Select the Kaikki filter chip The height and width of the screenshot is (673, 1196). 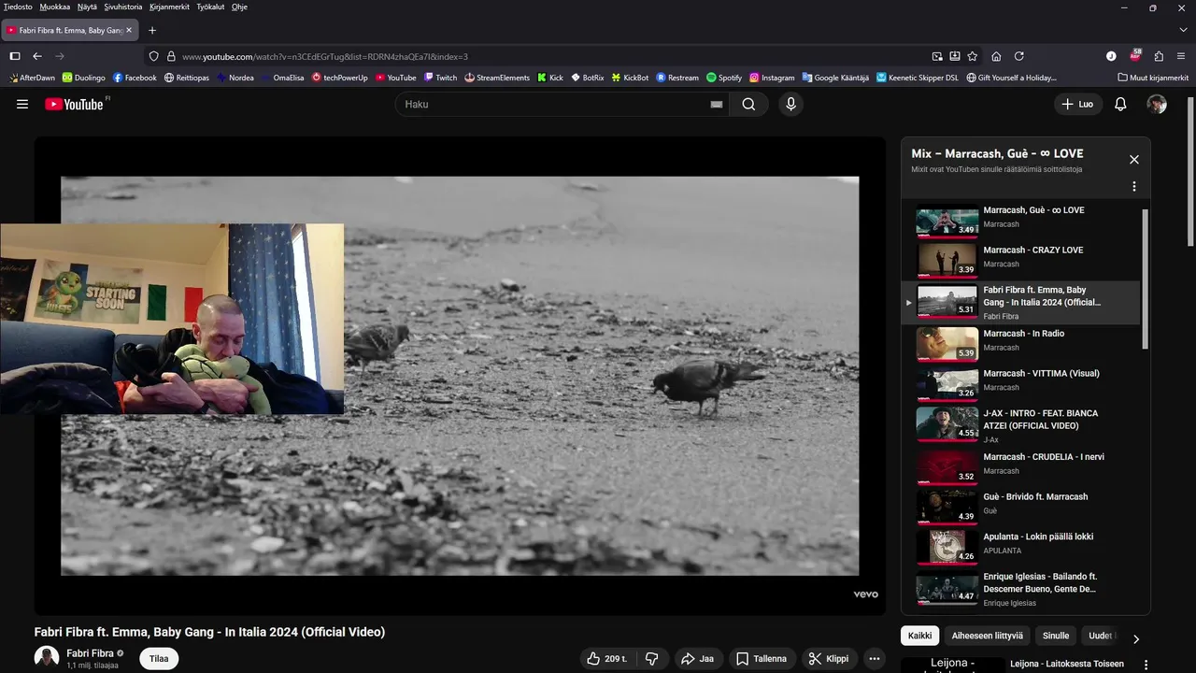[x=920, y=636]
